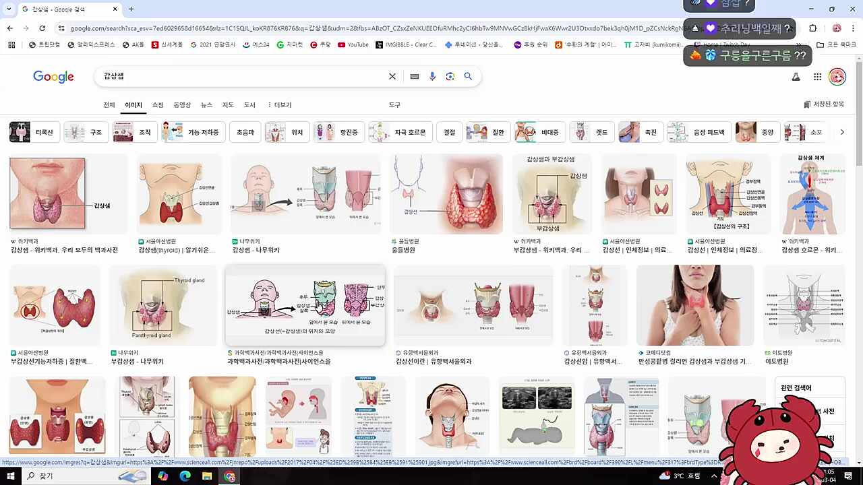The height and width of the screenshot is (485, 863).
Task: Reload the page in Chrome
Action: point(42,28)
